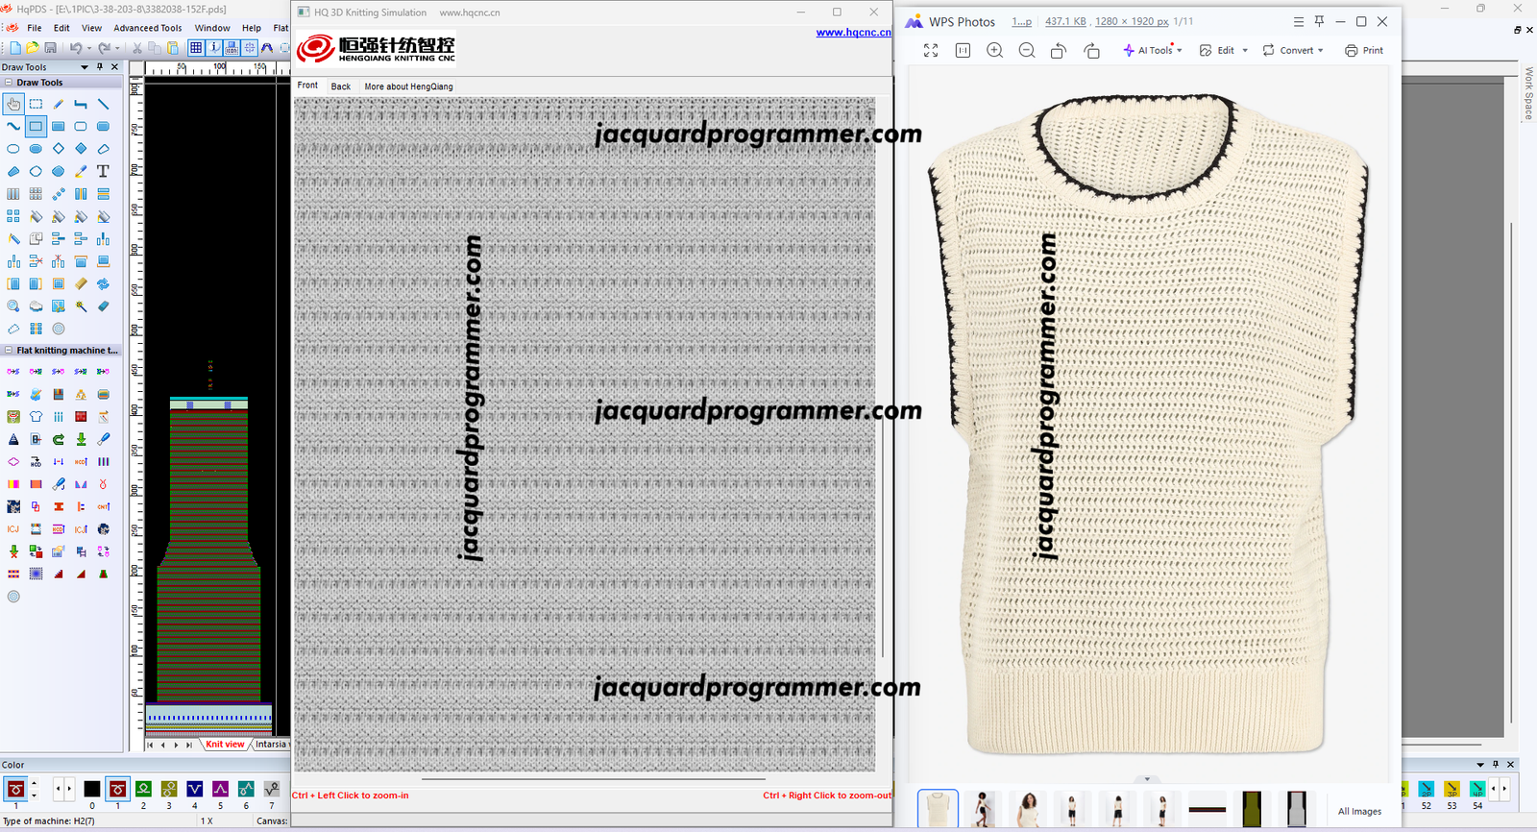Click the Save icon in HqPDS toolbar
Image resolution: width=1537 pixels, height=832 pixels.
(x=51, y=48)
